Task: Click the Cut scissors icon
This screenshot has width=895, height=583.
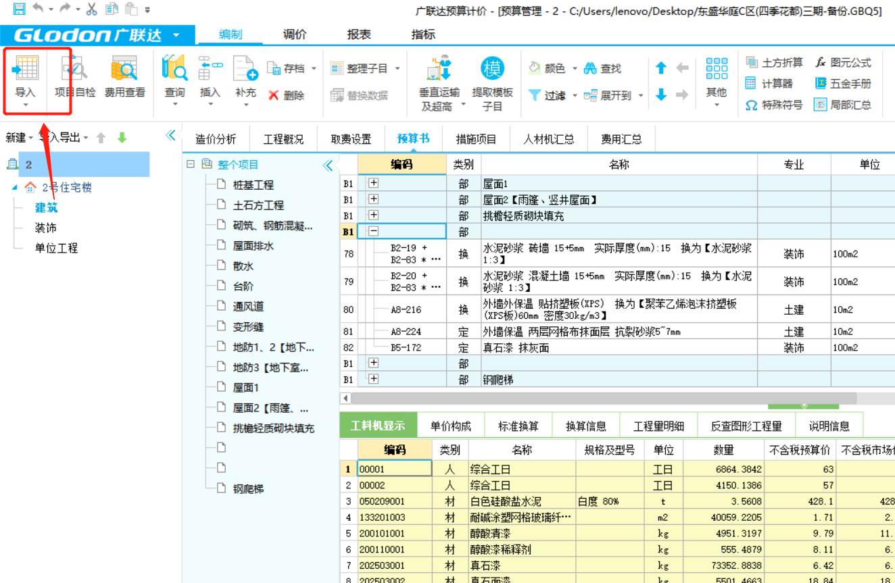Action: pyautogui.click(x=92, y=9)
